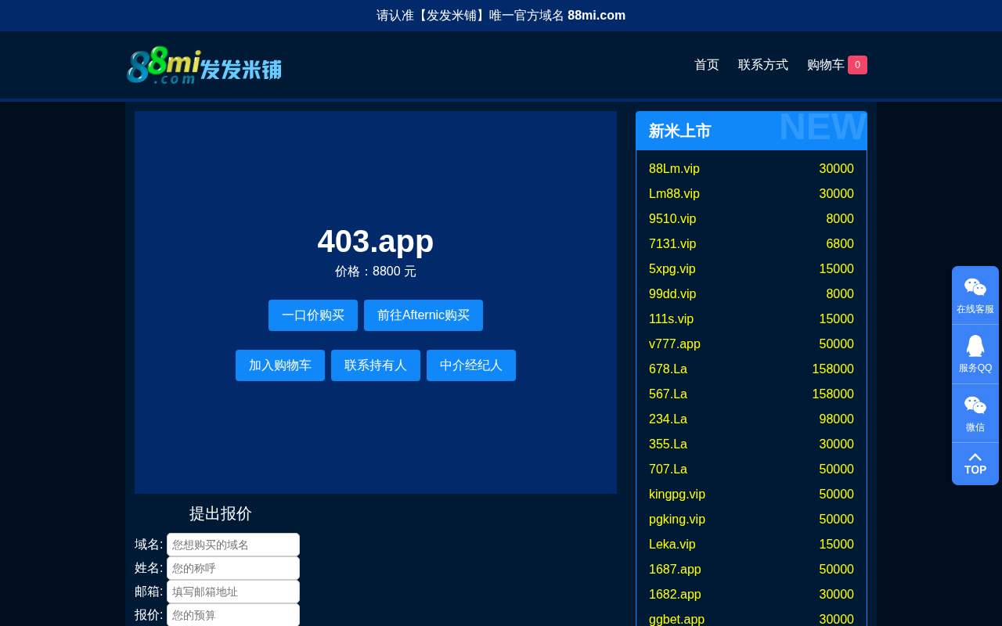Viewport: 1002px width, 626px height.
Task: Click the 价格：8800 元 price text
Action: [376, 272]
